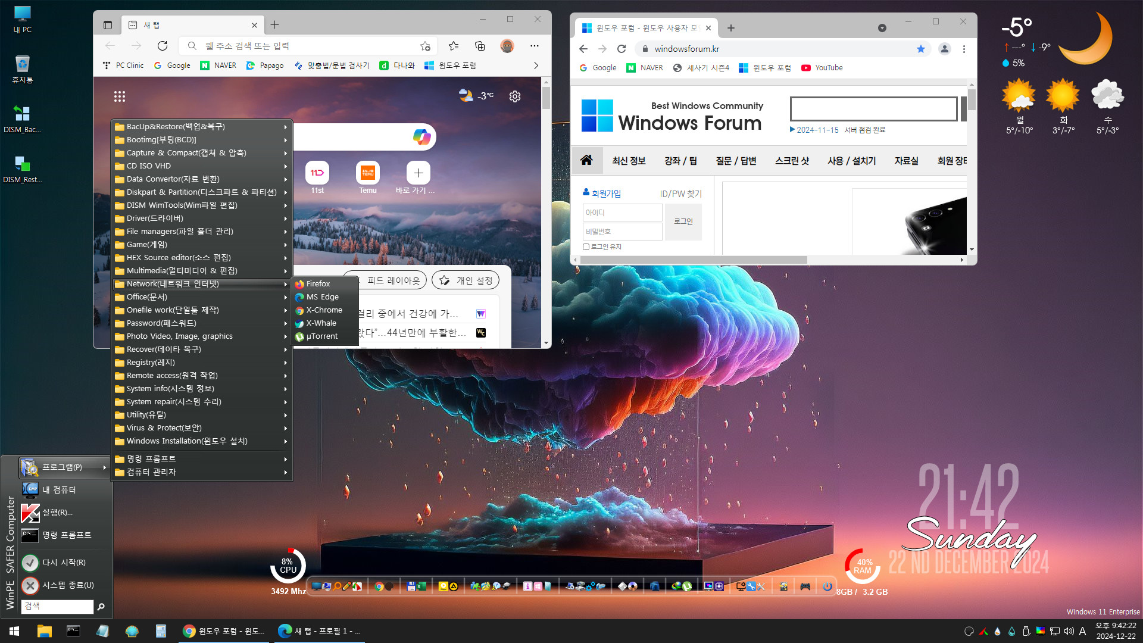This screenshot has height=643, width=1143.
Task: Open 스크린 샷 forum tab
Action: tap(792, 161)
